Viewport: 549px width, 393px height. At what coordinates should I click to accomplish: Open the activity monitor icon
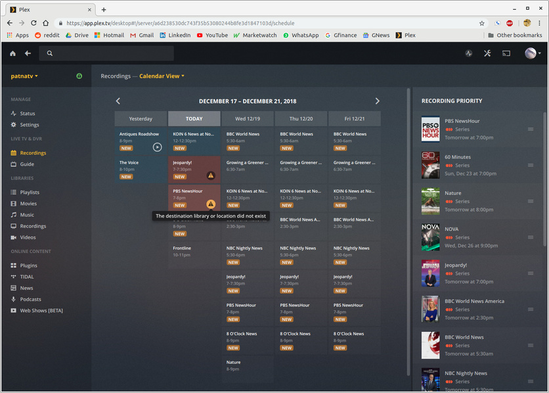(468, 53)
